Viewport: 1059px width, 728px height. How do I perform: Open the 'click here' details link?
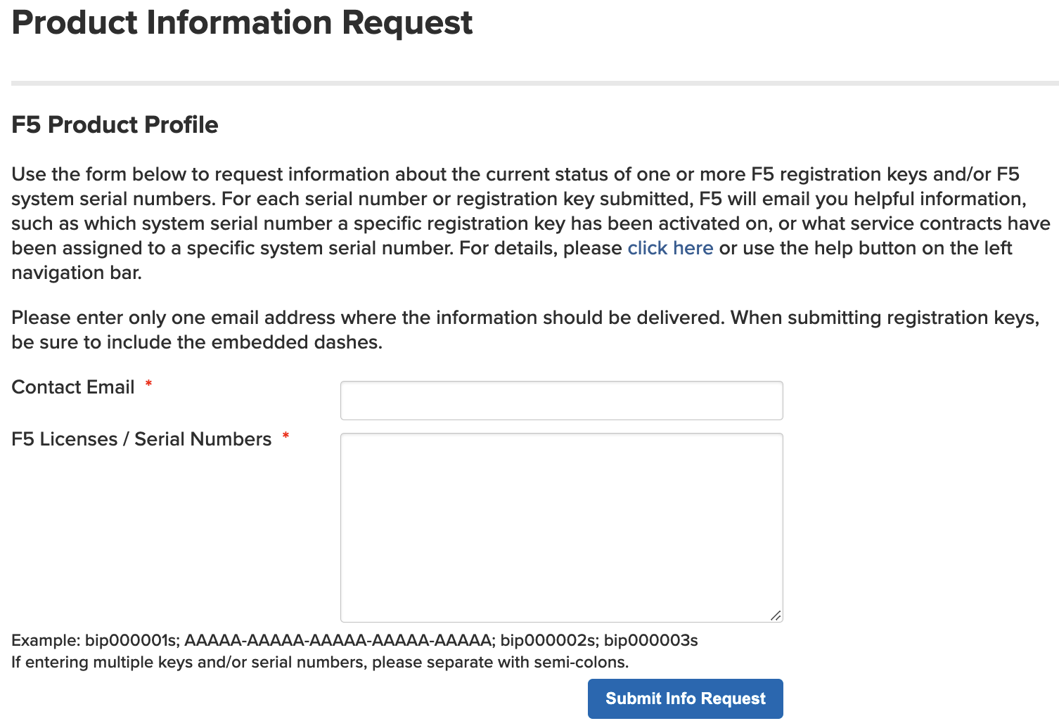(x=670, y=248)
